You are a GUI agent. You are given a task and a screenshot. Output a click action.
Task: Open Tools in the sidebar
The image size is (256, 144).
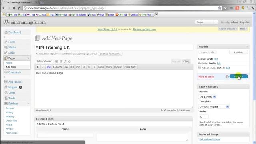coord(12,98)
